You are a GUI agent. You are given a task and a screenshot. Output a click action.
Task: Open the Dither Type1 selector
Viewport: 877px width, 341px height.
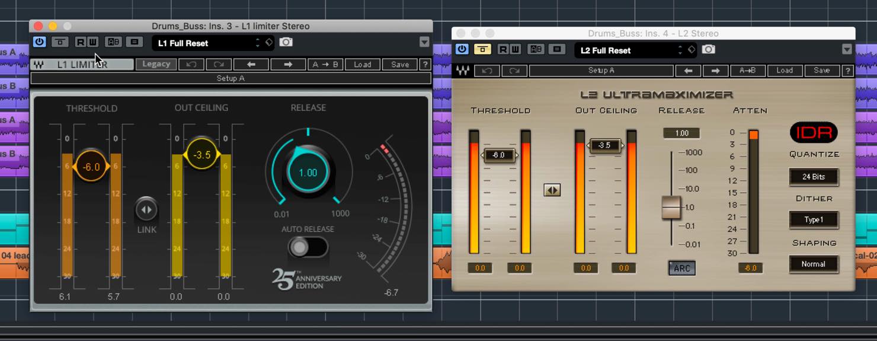coord(814,220)
